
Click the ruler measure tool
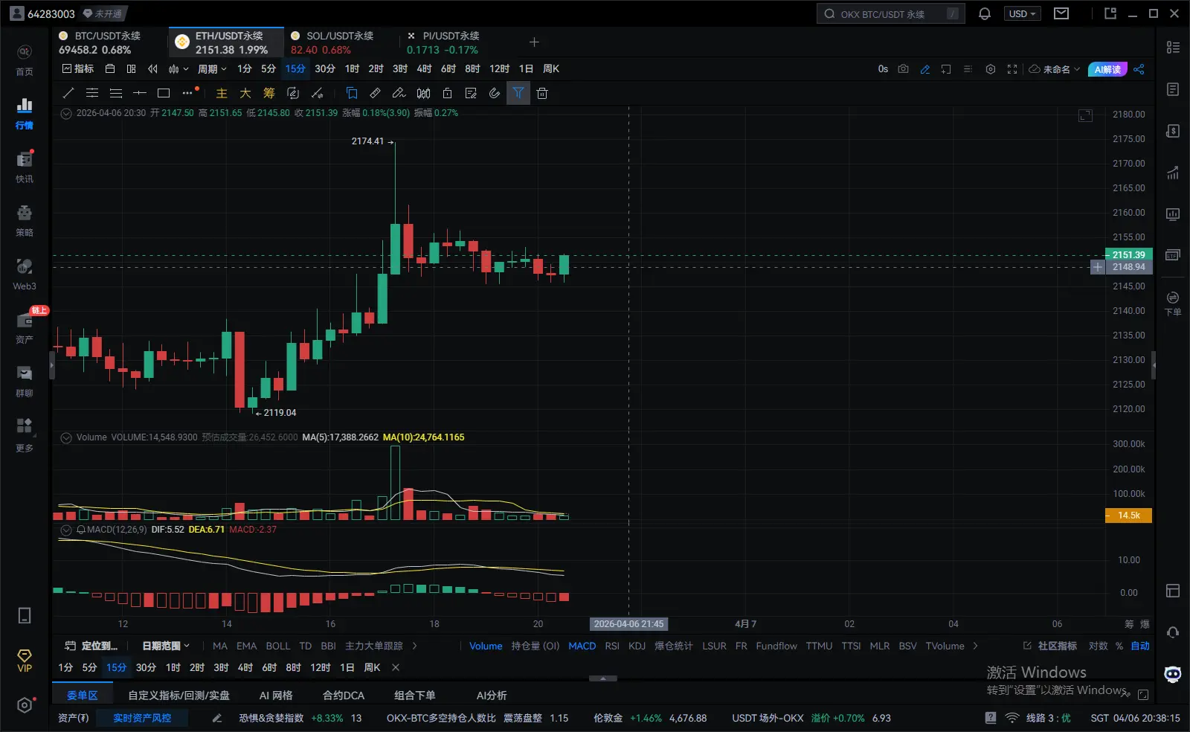point(376,93)
